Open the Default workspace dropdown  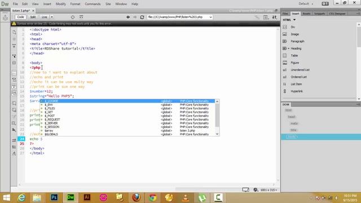tap(306, 4)
